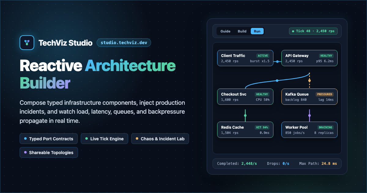The image size is (367, 193).
Task: Open the studio.techviz.dev link
Action: [124, 43]
